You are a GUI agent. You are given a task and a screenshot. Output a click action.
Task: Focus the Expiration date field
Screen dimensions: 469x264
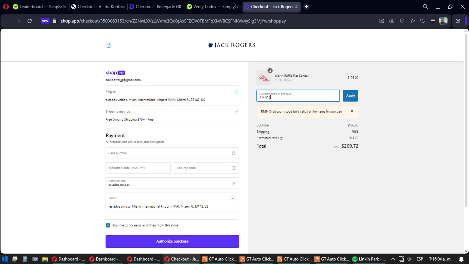[x=138, y=168]
